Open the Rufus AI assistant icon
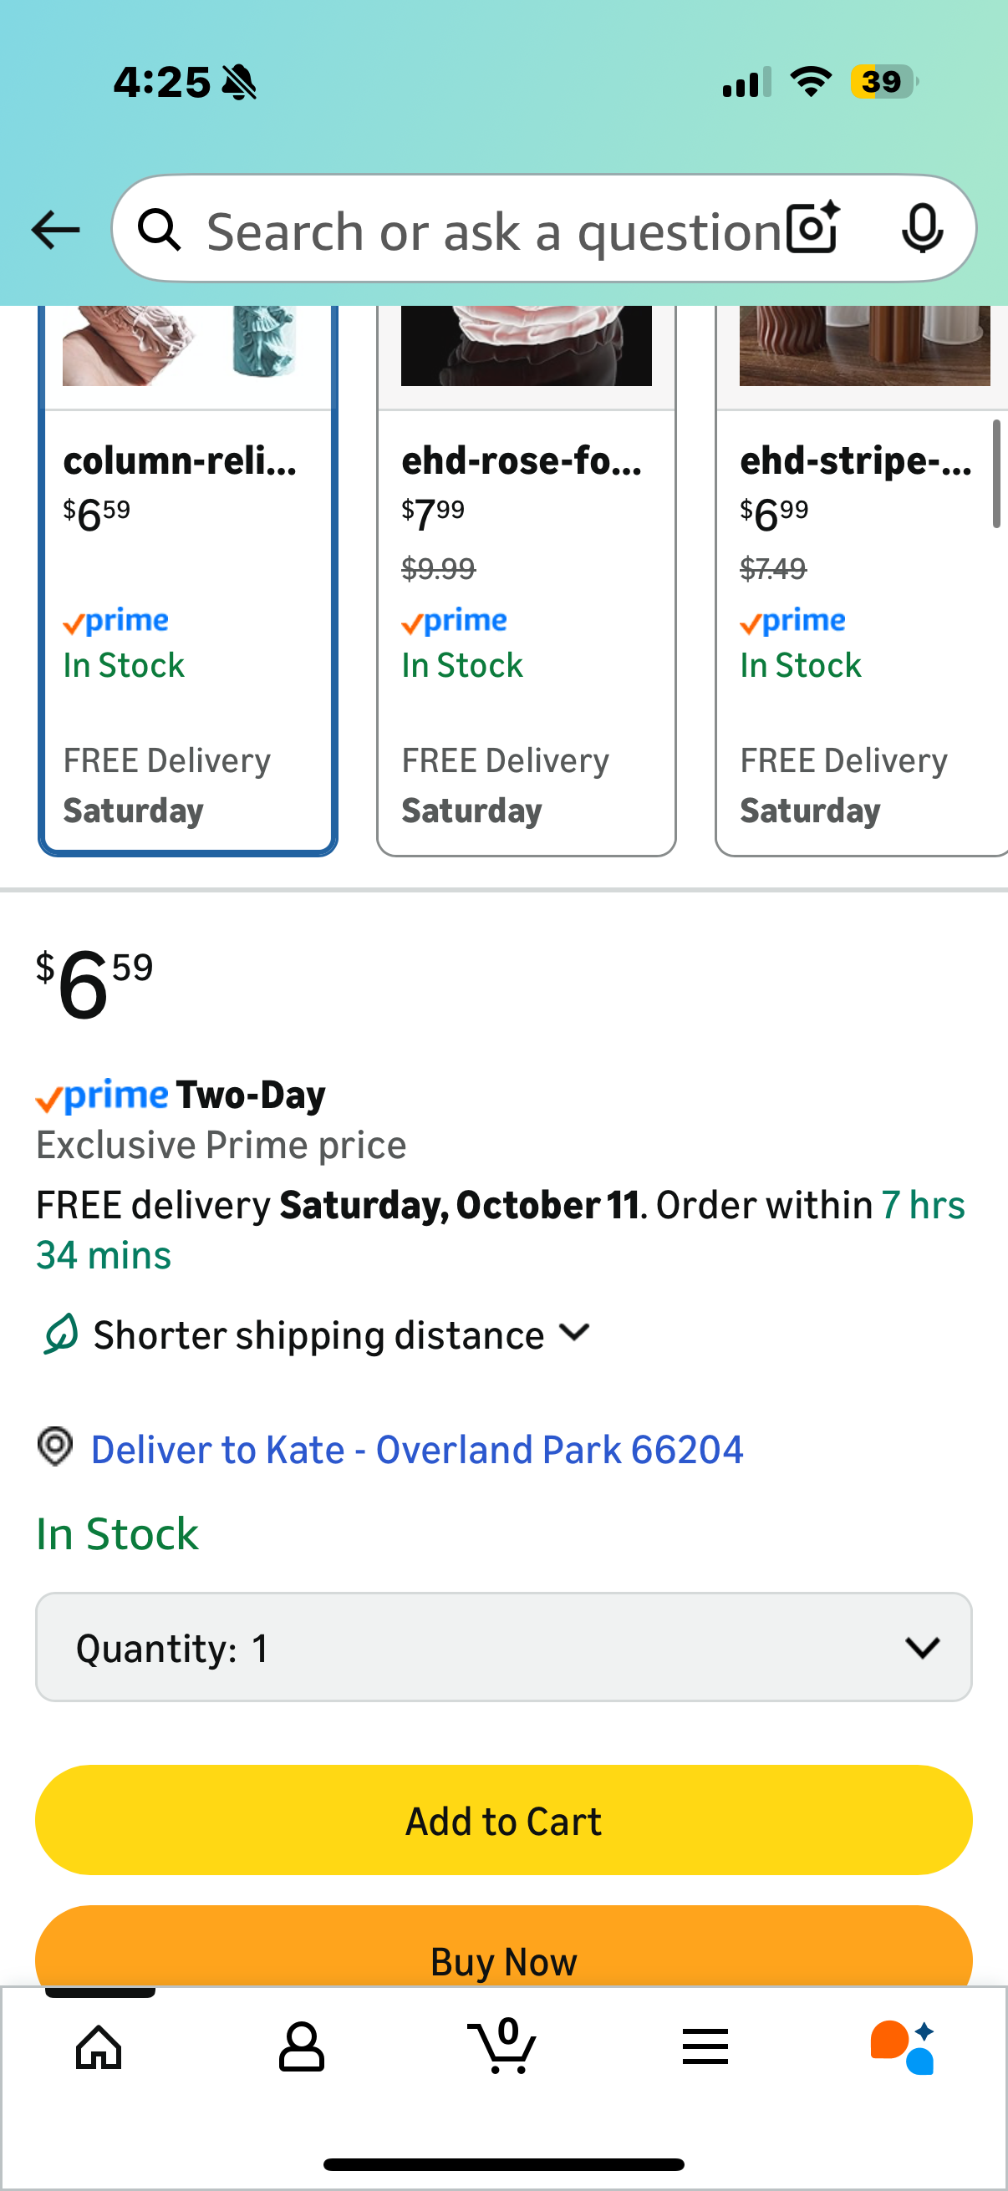This screenshot has width=1008, height=2191. point(904,2046)
